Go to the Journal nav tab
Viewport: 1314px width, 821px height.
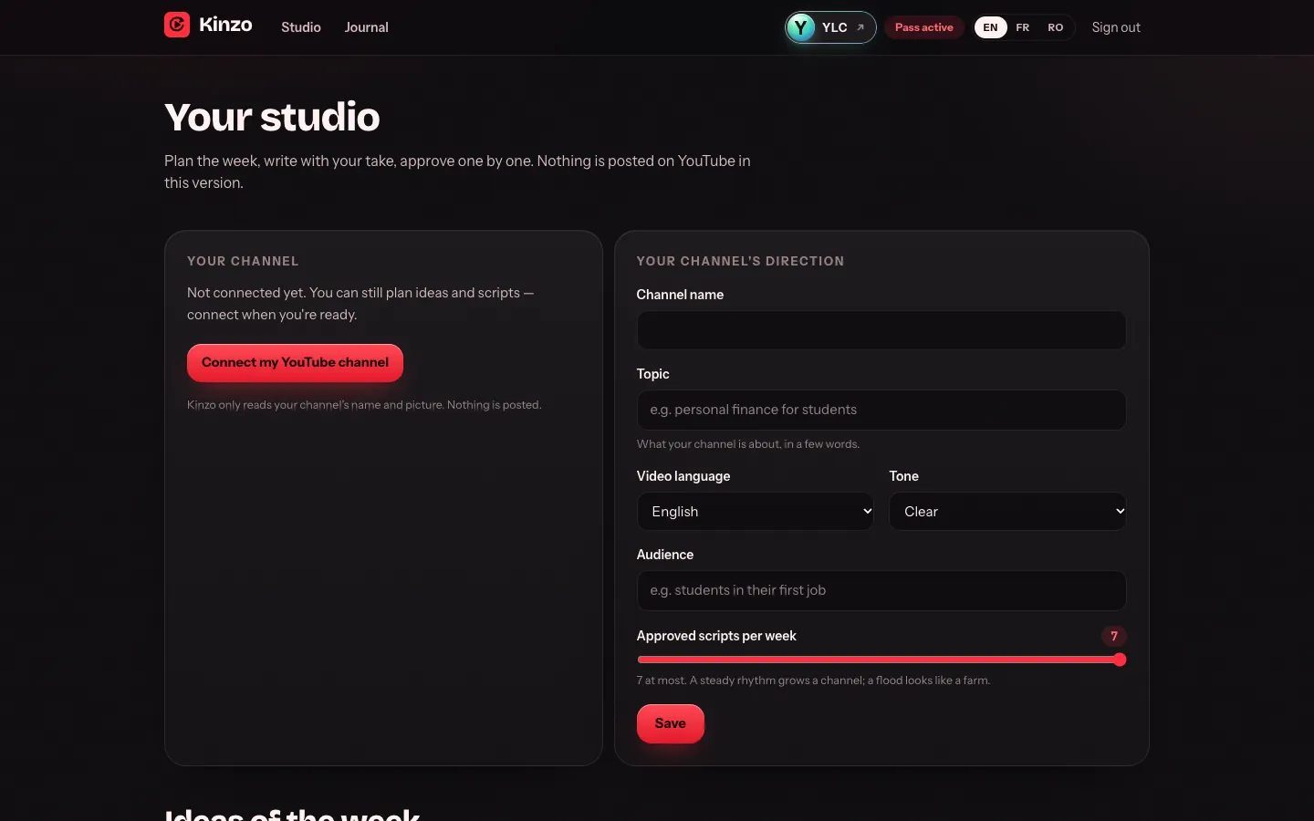point(366,27)
